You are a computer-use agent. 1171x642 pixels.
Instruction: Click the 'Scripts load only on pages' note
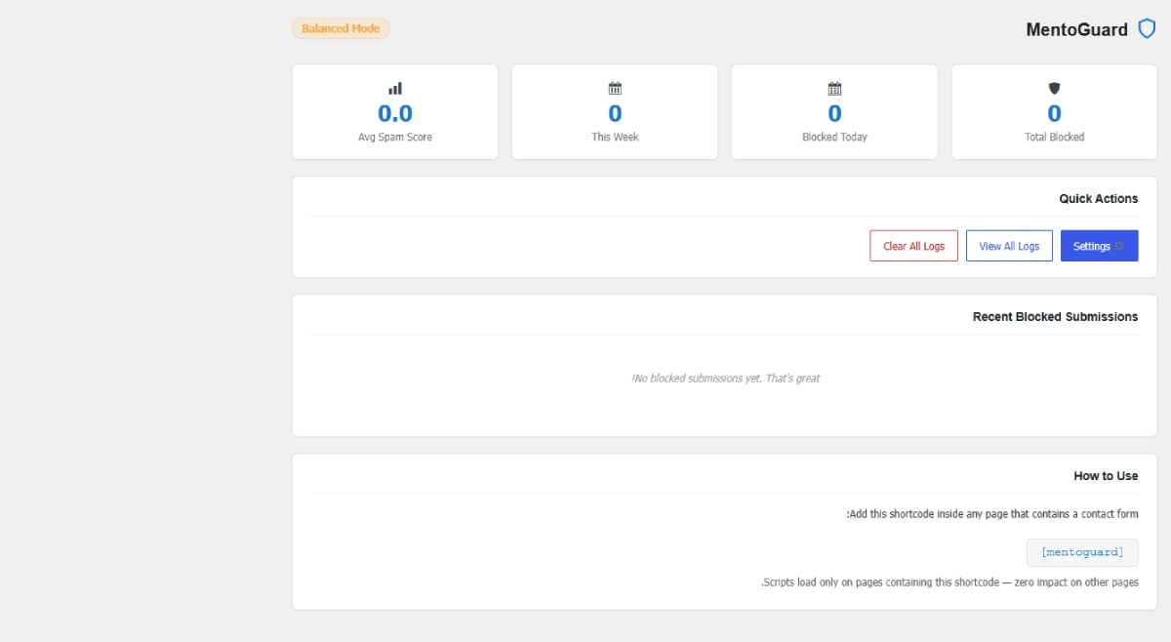pos(949,582)
